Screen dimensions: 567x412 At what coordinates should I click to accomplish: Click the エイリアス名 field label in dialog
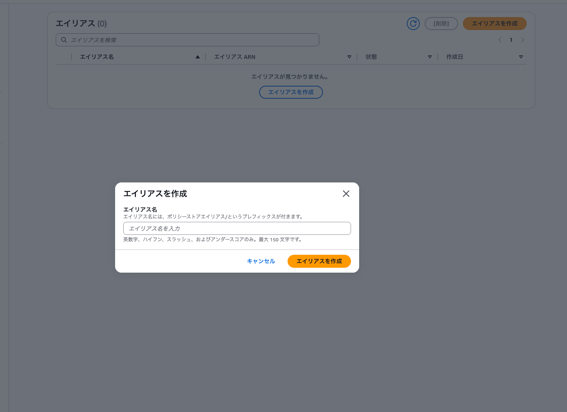point(140,209)
